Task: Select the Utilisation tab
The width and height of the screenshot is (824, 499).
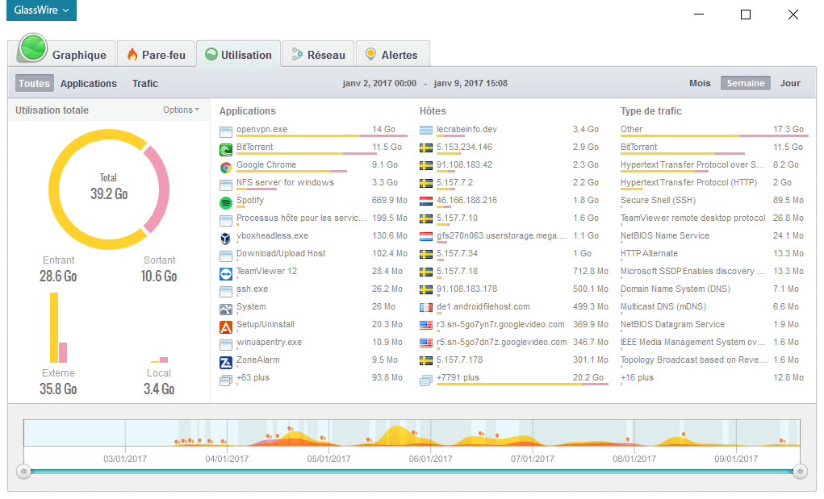Action: (x=239, y=55)
